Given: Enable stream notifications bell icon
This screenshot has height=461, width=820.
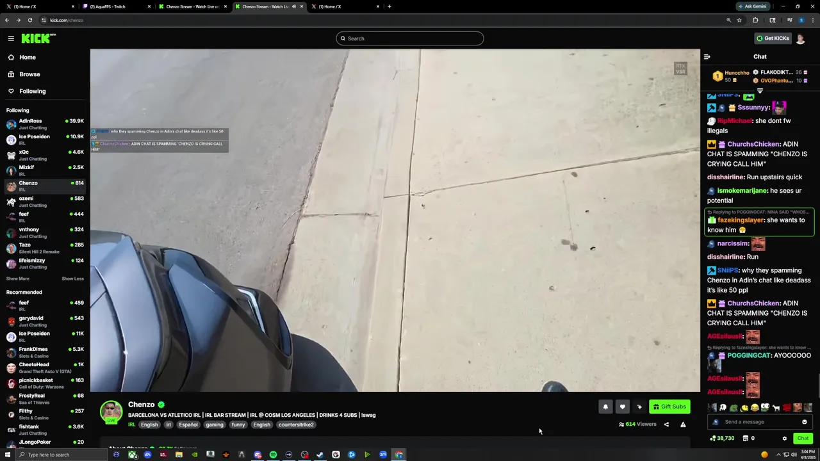Looking at the screenshot, I should 605,407.
